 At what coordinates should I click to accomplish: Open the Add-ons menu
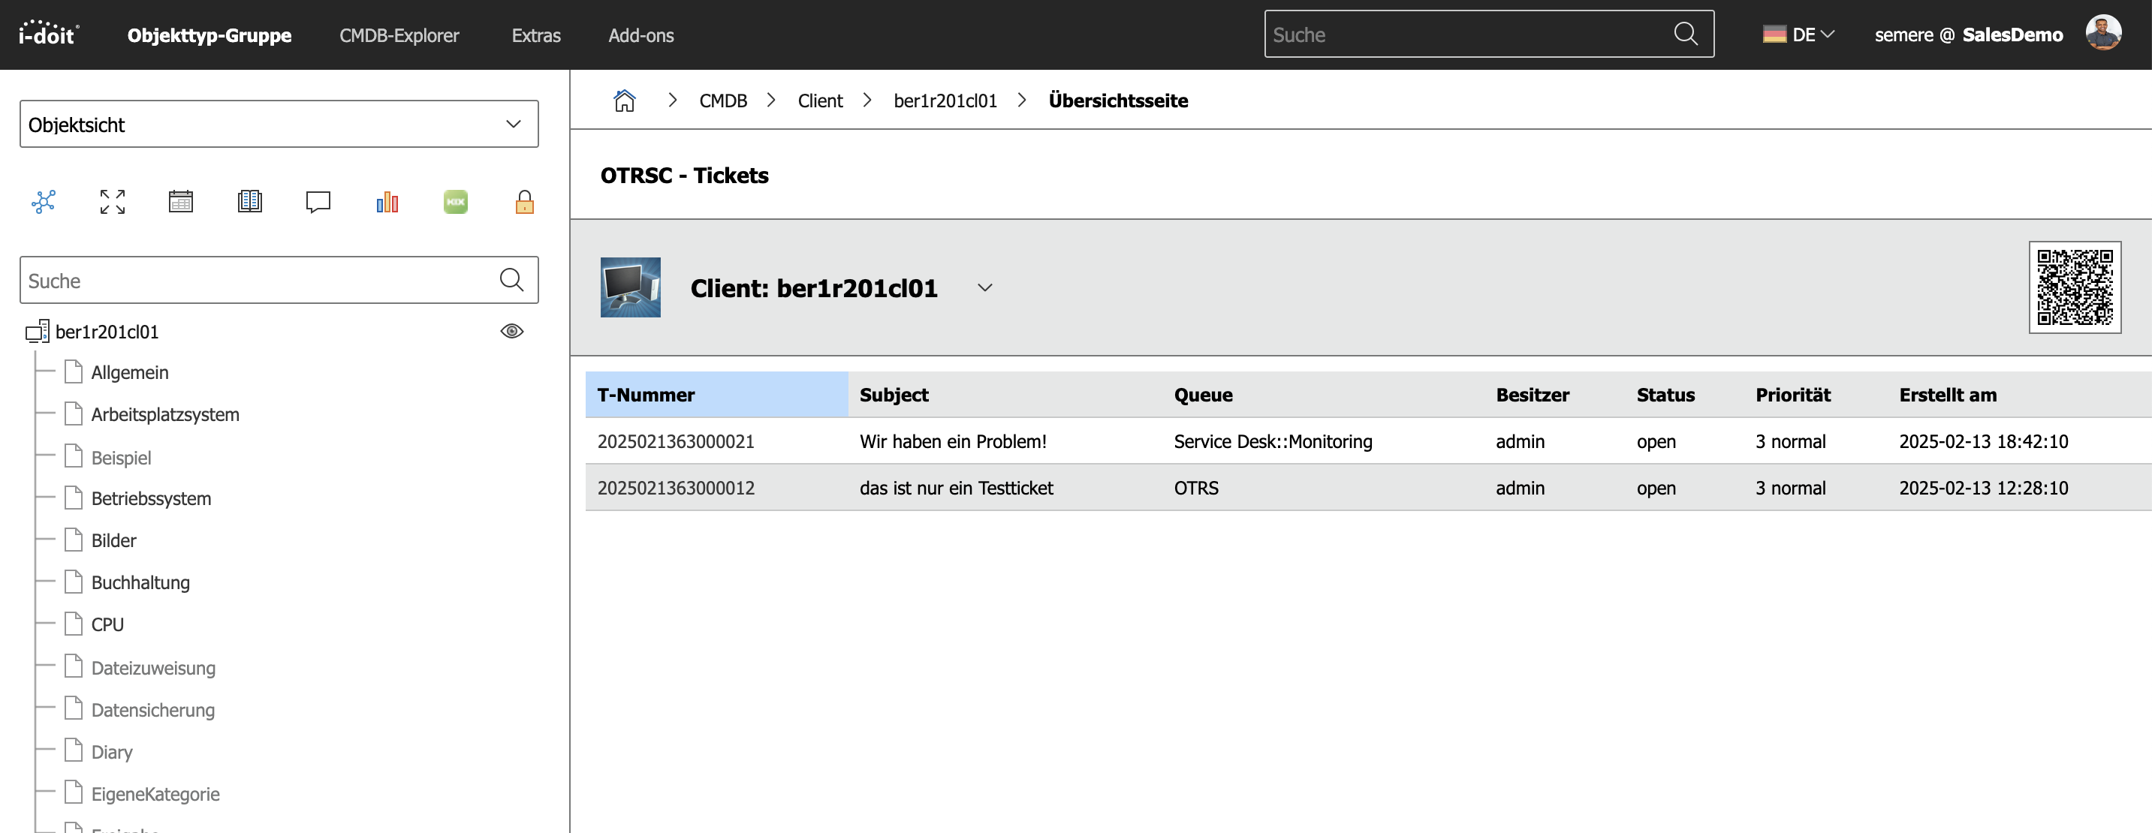[640, 35]
